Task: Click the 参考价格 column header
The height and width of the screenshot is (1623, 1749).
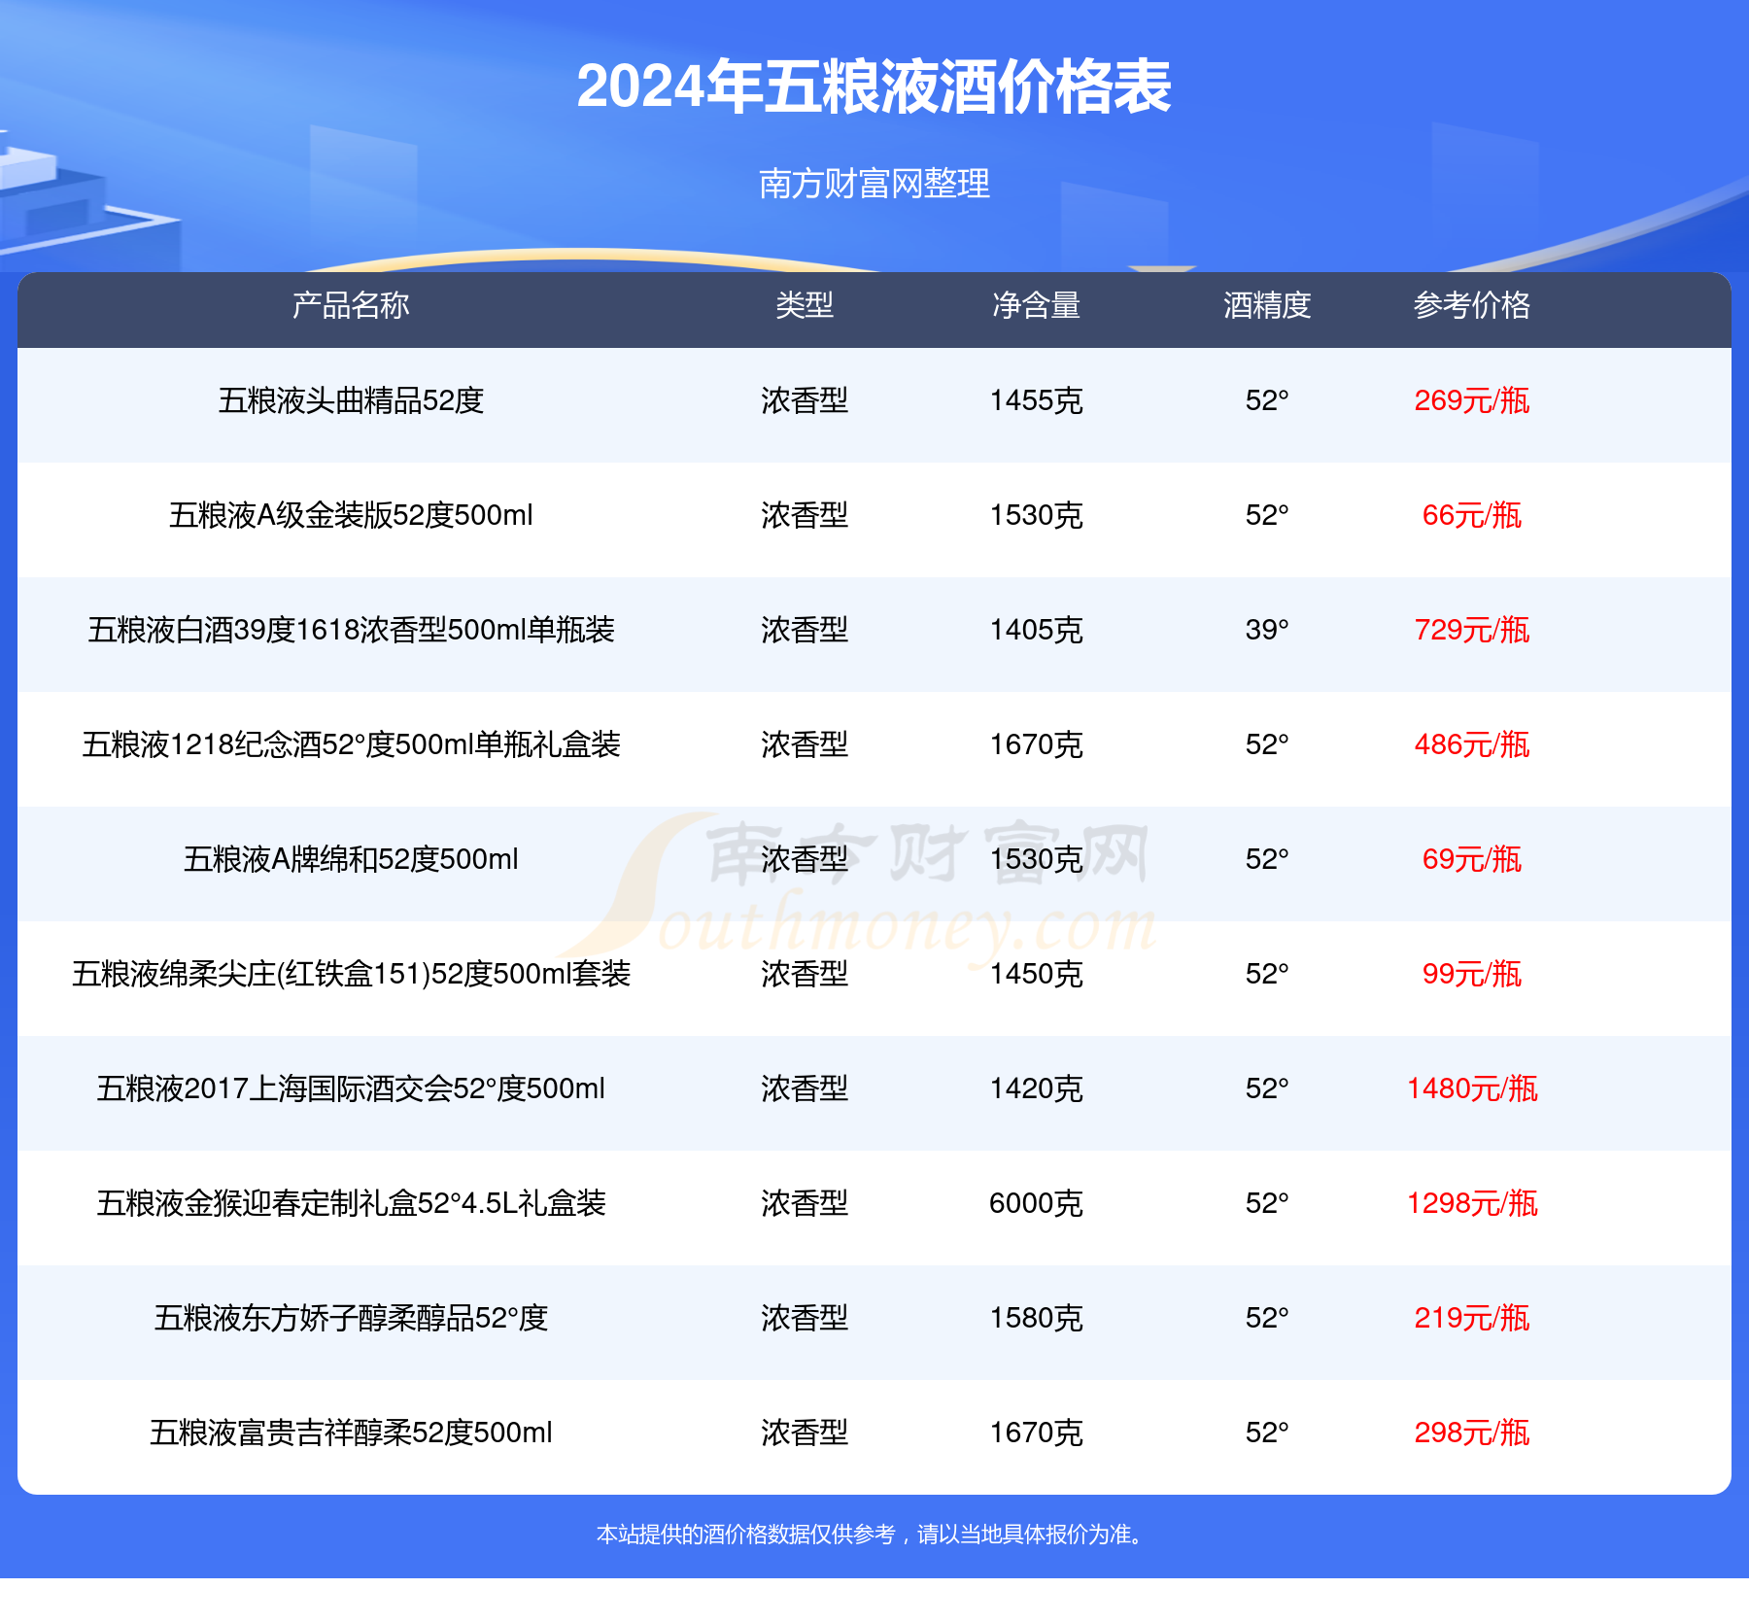Action: (1472, 306)
